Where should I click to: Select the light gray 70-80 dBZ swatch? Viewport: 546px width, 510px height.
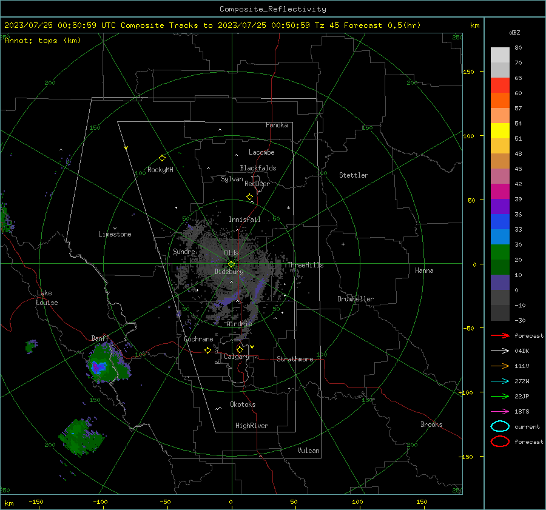pos(500,55)
